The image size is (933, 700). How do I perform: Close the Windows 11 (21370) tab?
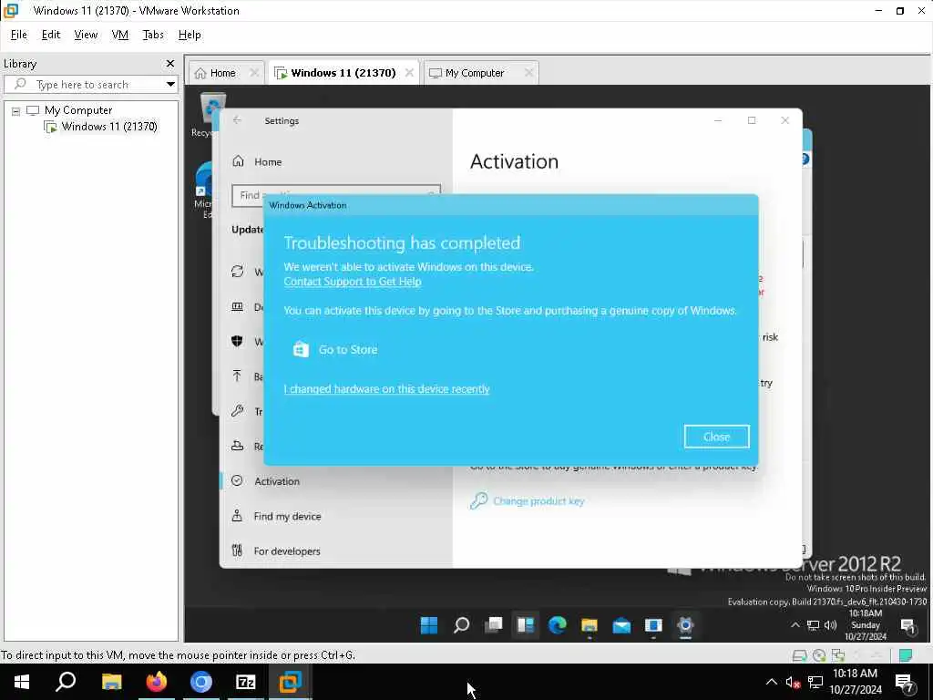pos(409,73)
